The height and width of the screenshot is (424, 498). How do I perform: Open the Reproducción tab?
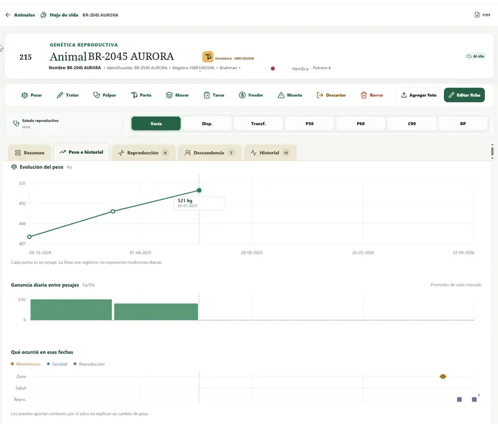(x=144, y=153)
